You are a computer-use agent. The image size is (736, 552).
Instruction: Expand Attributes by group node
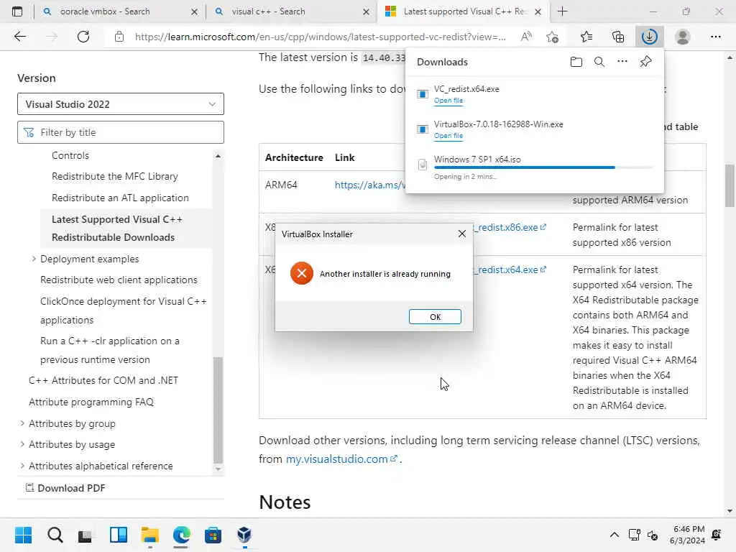pos(22,423)
